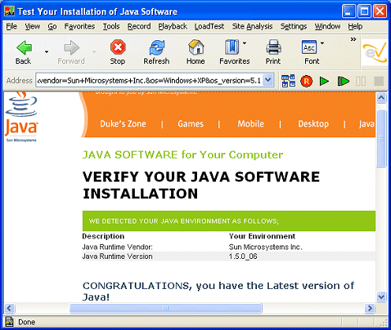Click the 'Done' status bar text
Viewport: 391px width, 330px height.
(x=27, y=322)
